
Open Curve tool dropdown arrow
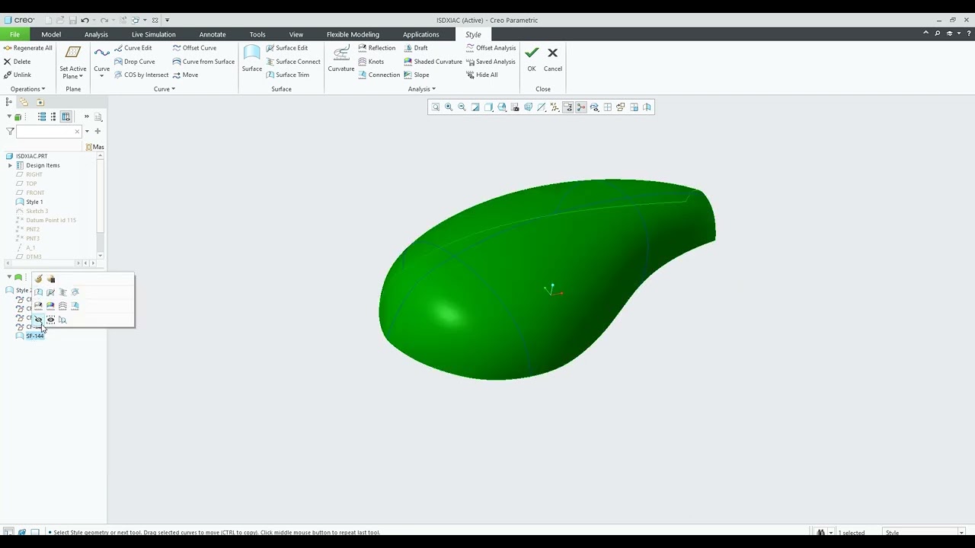tap(101, 77)
